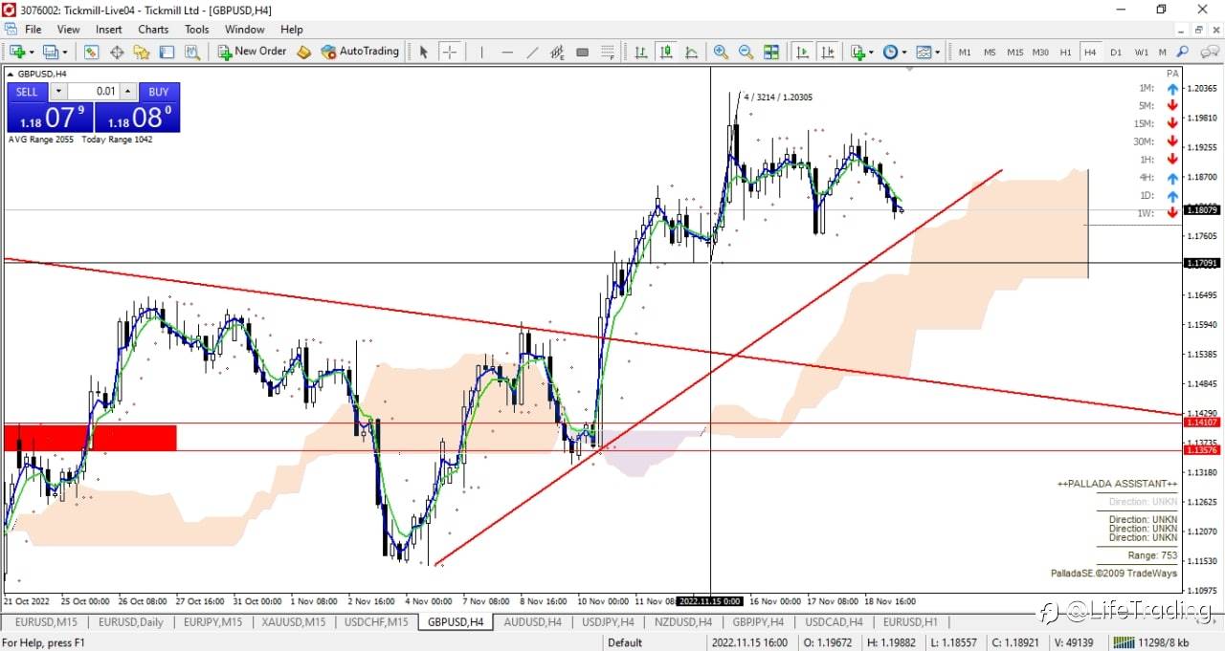
Task: Open the Window menu
Action: coord(245,30)
